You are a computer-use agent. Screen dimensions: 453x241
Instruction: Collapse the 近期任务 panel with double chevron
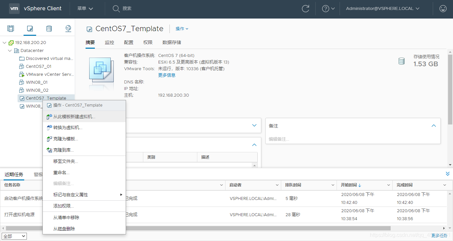pyautogui.click(x=448, y=173)
